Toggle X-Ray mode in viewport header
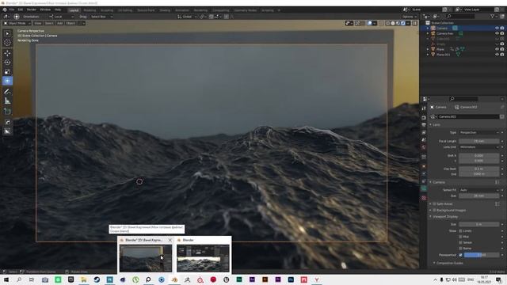The image size is (507, 285). point(381,23)
